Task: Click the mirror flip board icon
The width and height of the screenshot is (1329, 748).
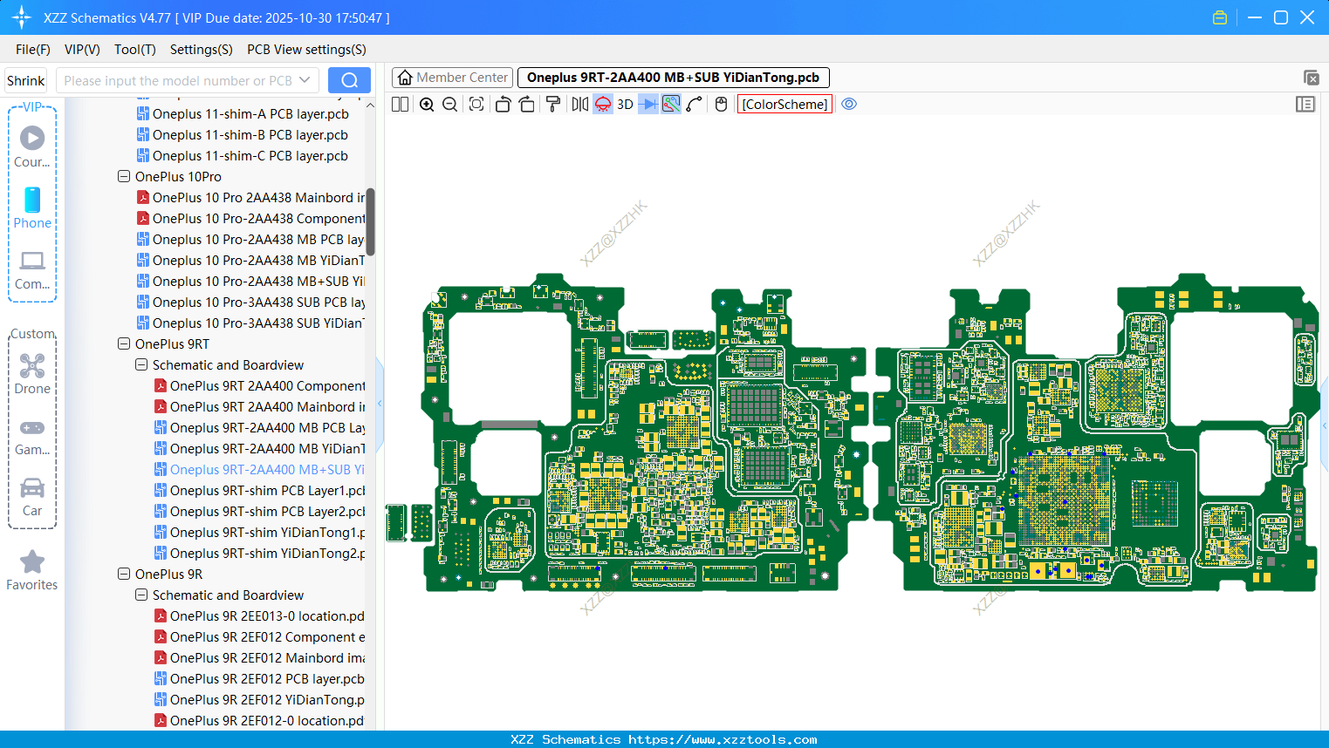Action: point(579,105)
